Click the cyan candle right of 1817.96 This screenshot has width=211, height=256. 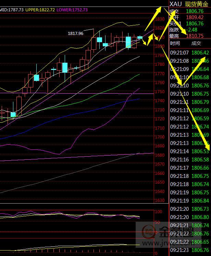pyautogui.click(x=99, y=40)
